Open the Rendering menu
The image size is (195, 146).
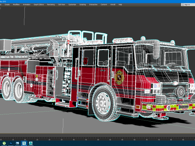click(51, 4)
